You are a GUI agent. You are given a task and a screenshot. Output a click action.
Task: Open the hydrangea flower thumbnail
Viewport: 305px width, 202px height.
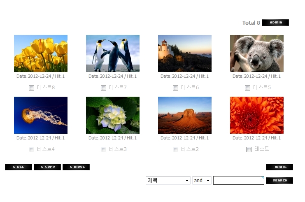coord(113,115)
